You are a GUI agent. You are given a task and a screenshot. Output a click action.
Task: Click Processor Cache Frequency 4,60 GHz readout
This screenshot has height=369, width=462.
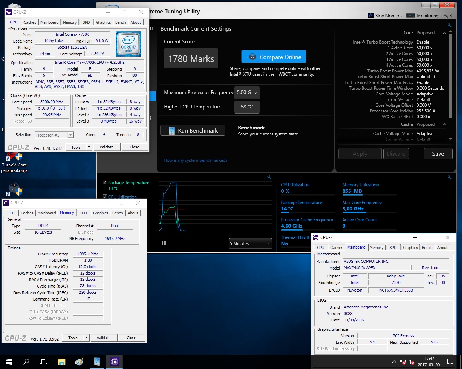click(292, 226)
